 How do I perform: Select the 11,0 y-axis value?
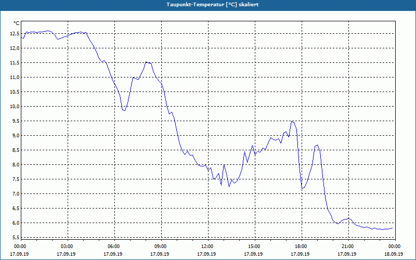(15, 77)
